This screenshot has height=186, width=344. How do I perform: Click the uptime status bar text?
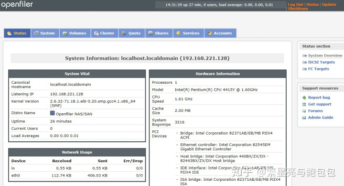[219, 5]
